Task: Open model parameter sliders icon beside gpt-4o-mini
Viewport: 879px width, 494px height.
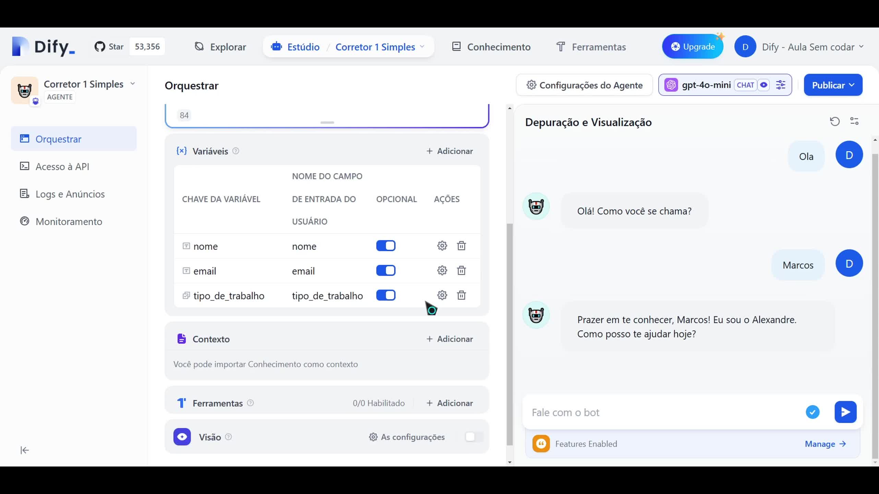Action: tap(781, 85)
